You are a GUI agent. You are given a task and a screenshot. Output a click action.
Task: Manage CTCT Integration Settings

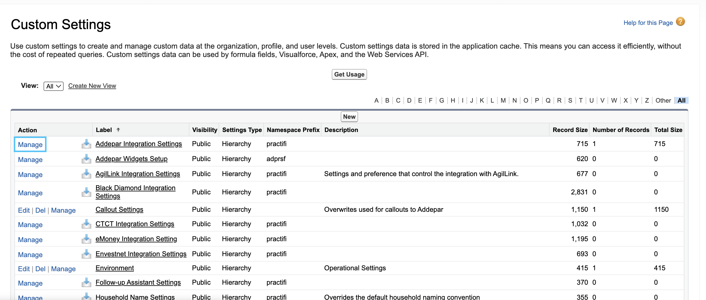click(x=30, y=225)
